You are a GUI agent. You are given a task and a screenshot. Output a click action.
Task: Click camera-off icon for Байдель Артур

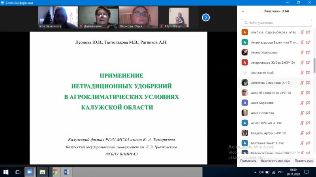(308, 133)
